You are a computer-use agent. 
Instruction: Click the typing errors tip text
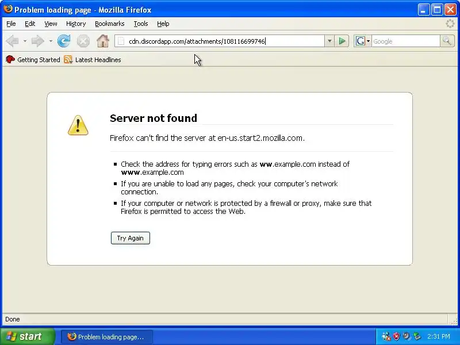[x=235, y=168]
